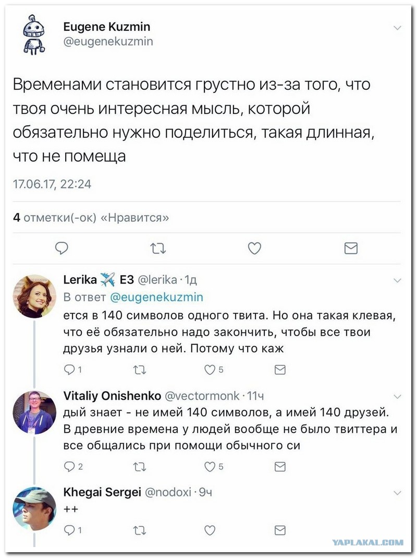Share Lerika's reply via message envelope

click(280, 370)
